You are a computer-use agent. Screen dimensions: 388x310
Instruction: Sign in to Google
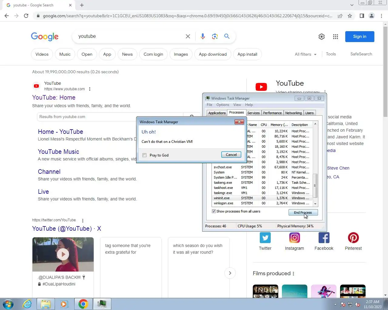[360, 37]
